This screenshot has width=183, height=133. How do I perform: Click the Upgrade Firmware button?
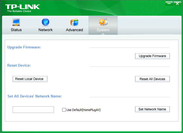[x=152, y=56]
